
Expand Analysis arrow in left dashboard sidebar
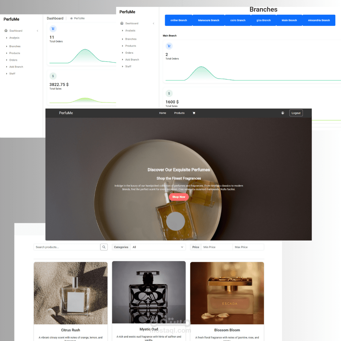[7, 38]
